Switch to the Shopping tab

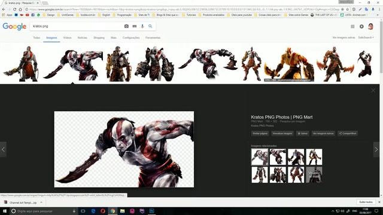99,38
